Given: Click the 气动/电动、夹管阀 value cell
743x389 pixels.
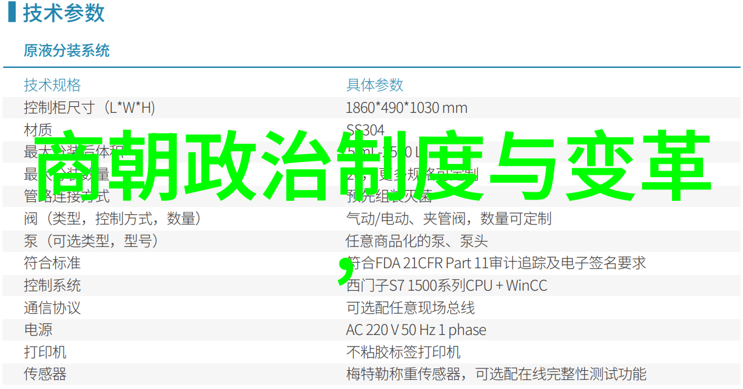Looking at the screenshot, I should pyautogui.click(x=448, y=218).
